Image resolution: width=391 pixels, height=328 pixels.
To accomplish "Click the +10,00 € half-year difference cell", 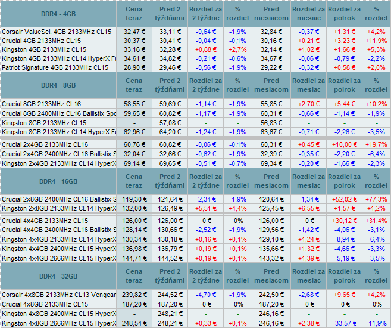I will [345, 144].
